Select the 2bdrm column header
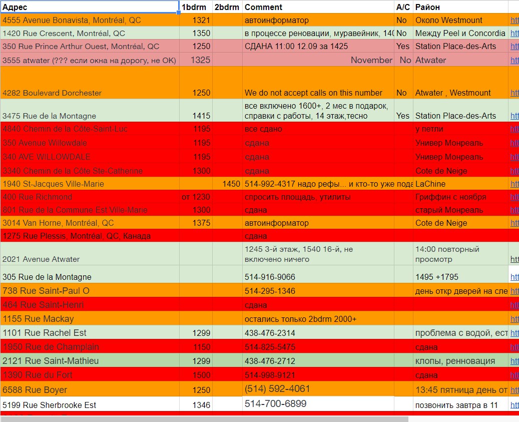 [227, 7]
